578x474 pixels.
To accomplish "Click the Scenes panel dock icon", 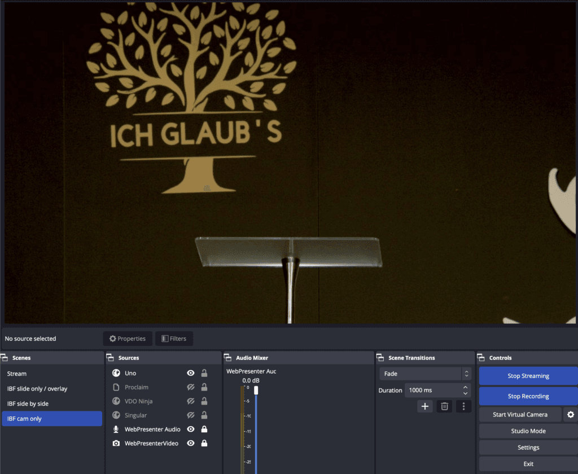I will point(5,358).
